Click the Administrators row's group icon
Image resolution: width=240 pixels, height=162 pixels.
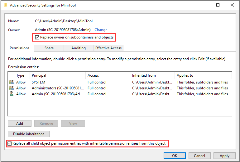(12, 88)
